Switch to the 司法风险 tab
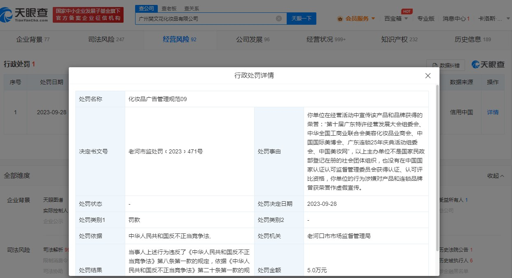512x278 pixels. coord(106,40)
